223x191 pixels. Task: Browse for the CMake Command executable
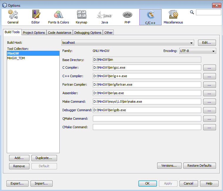tap(209, 127)
